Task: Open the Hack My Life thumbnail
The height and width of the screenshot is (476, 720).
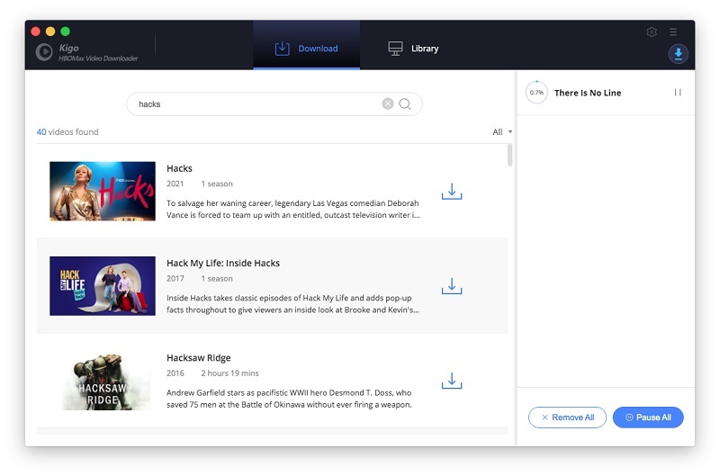Action: [103, 286]
